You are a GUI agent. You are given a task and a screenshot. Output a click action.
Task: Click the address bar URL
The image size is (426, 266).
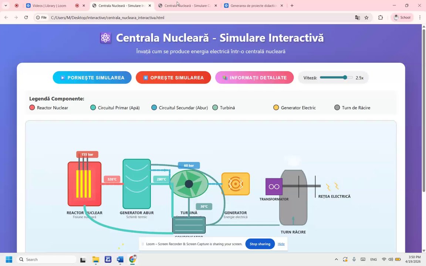point(108,18)
